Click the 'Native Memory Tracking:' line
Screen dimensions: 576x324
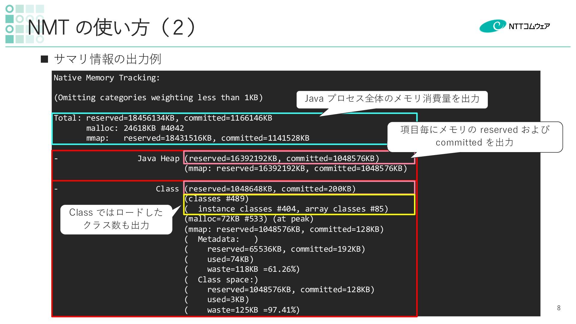[x=107, y=78]
